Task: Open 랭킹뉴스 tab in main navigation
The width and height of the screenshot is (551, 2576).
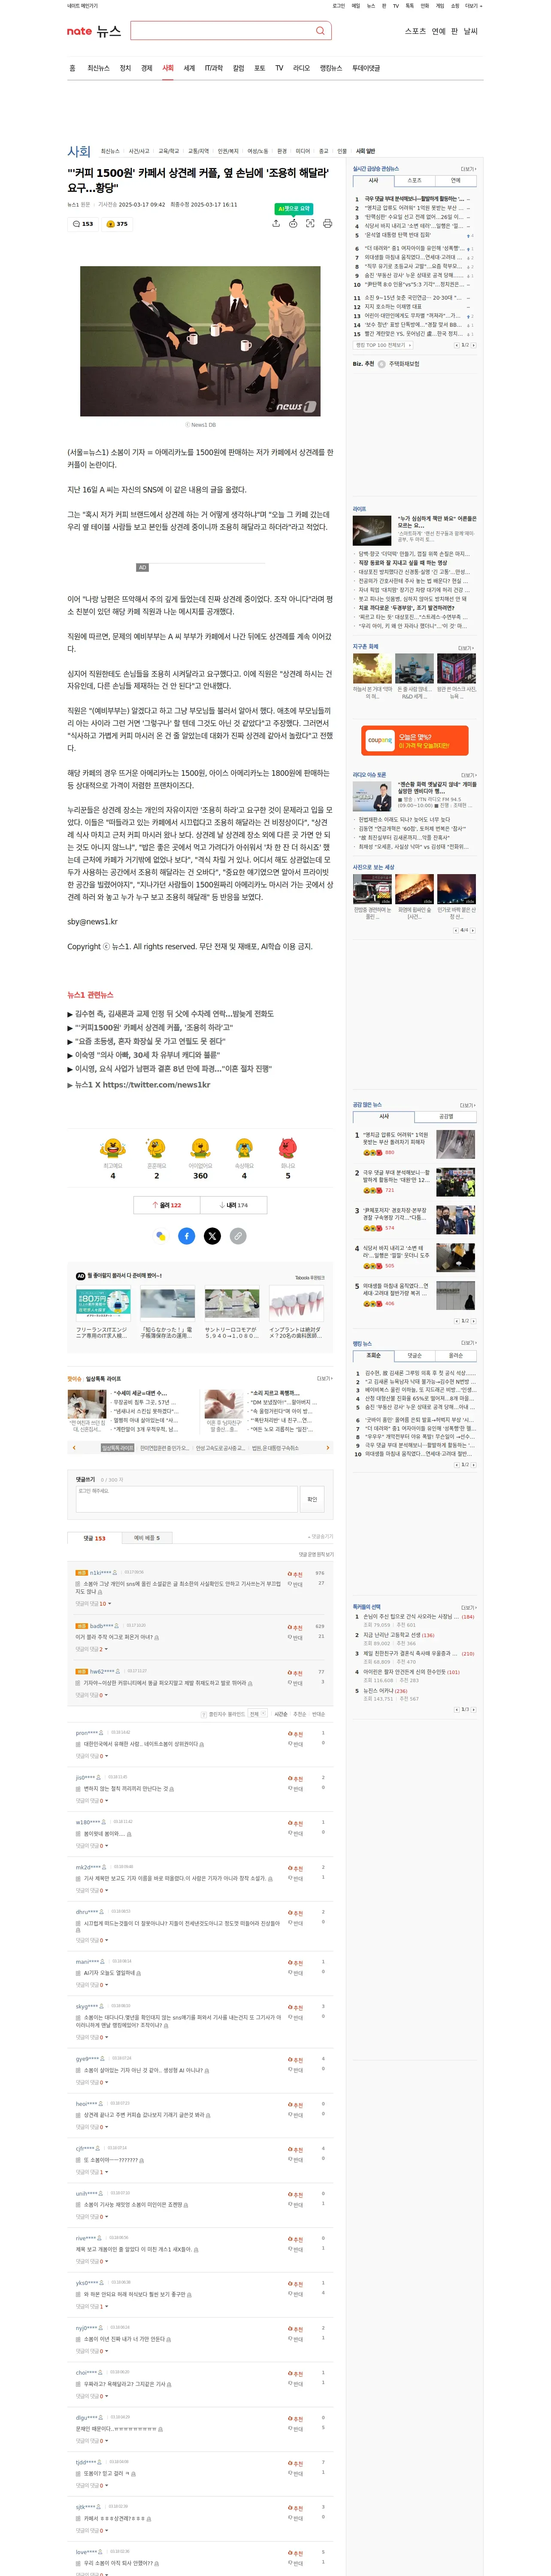Action: point(331,68)
